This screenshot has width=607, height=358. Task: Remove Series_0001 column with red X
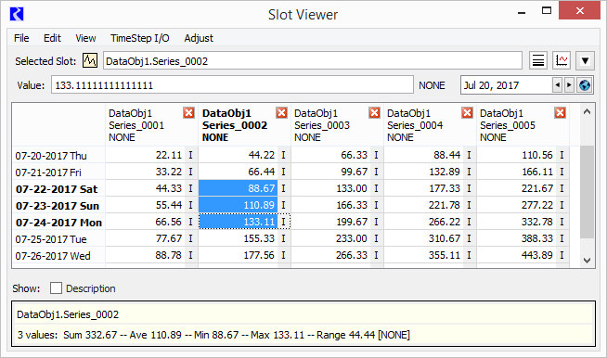point(189,112)
